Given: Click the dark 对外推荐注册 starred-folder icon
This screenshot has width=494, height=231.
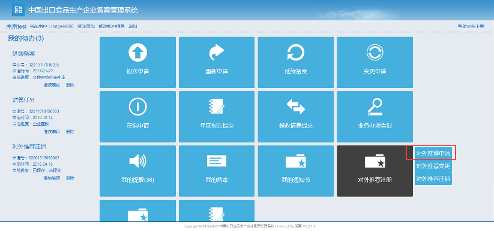Looking at the screenshot, I should click(375, 161).
